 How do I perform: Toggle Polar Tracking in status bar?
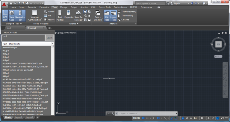coord(158,118)
